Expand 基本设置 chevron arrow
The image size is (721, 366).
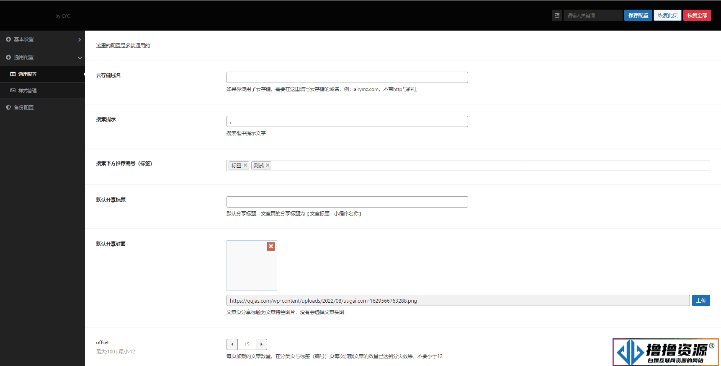pos(80,39)
